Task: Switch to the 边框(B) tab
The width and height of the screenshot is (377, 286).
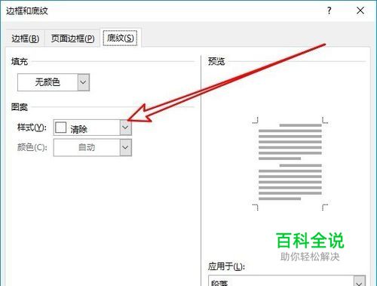Action: click(x=25, y=38)
